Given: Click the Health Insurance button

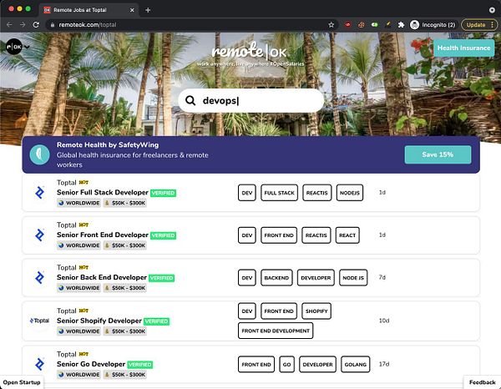Looking at the screenshot, I should coord(463,48).
